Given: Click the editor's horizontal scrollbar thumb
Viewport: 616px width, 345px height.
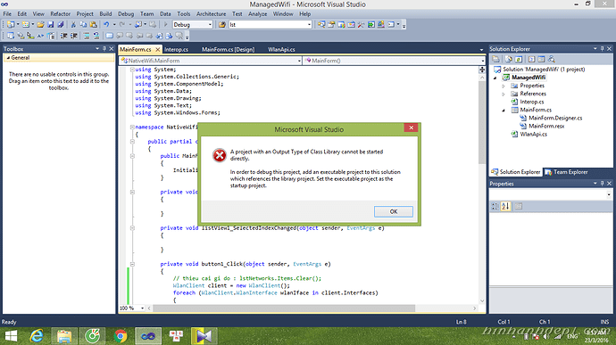Looking at the screenshot, I should pyautogui.click(x=284, y=308).
